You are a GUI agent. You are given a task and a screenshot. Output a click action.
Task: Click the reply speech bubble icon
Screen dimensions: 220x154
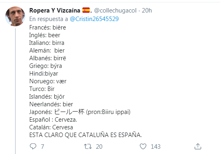33,146
